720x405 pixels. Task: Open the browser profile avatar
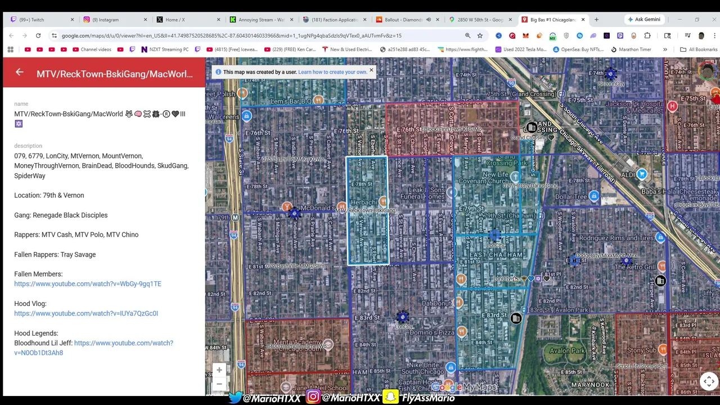pos(701,35)
